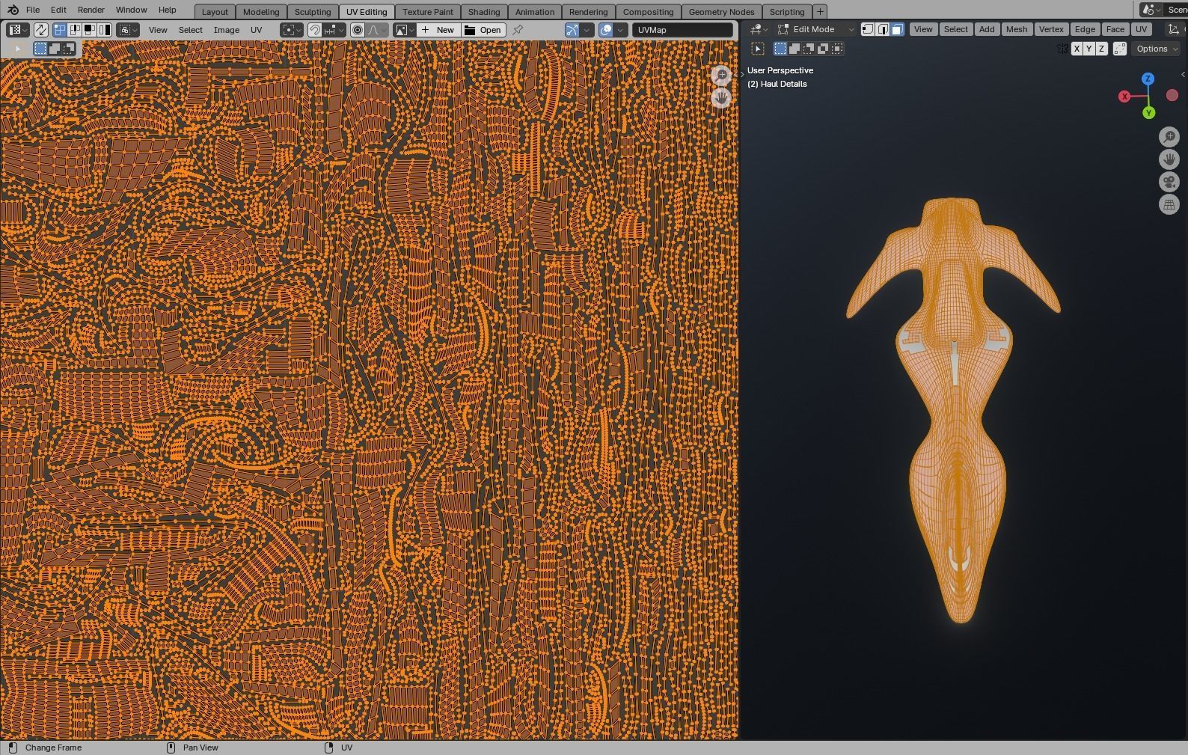Open Render menu
The image size is (1188, 755).
click(91, 10)
